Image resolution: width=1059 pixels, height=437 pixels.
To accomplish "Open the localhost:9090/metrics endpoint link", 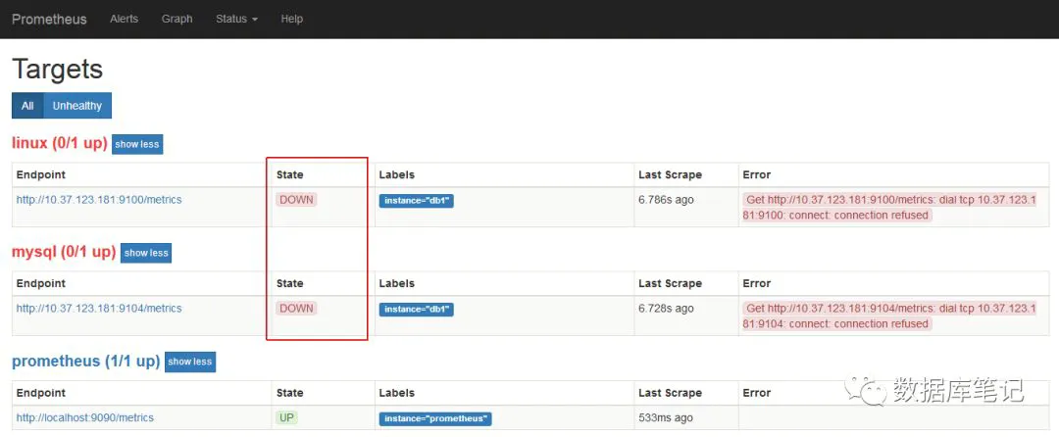I will pyautogui.click(x=85, y=417).
